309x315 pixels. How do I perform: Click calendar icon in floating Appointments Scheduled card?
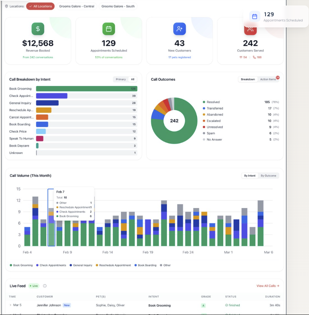click(254, 17)
